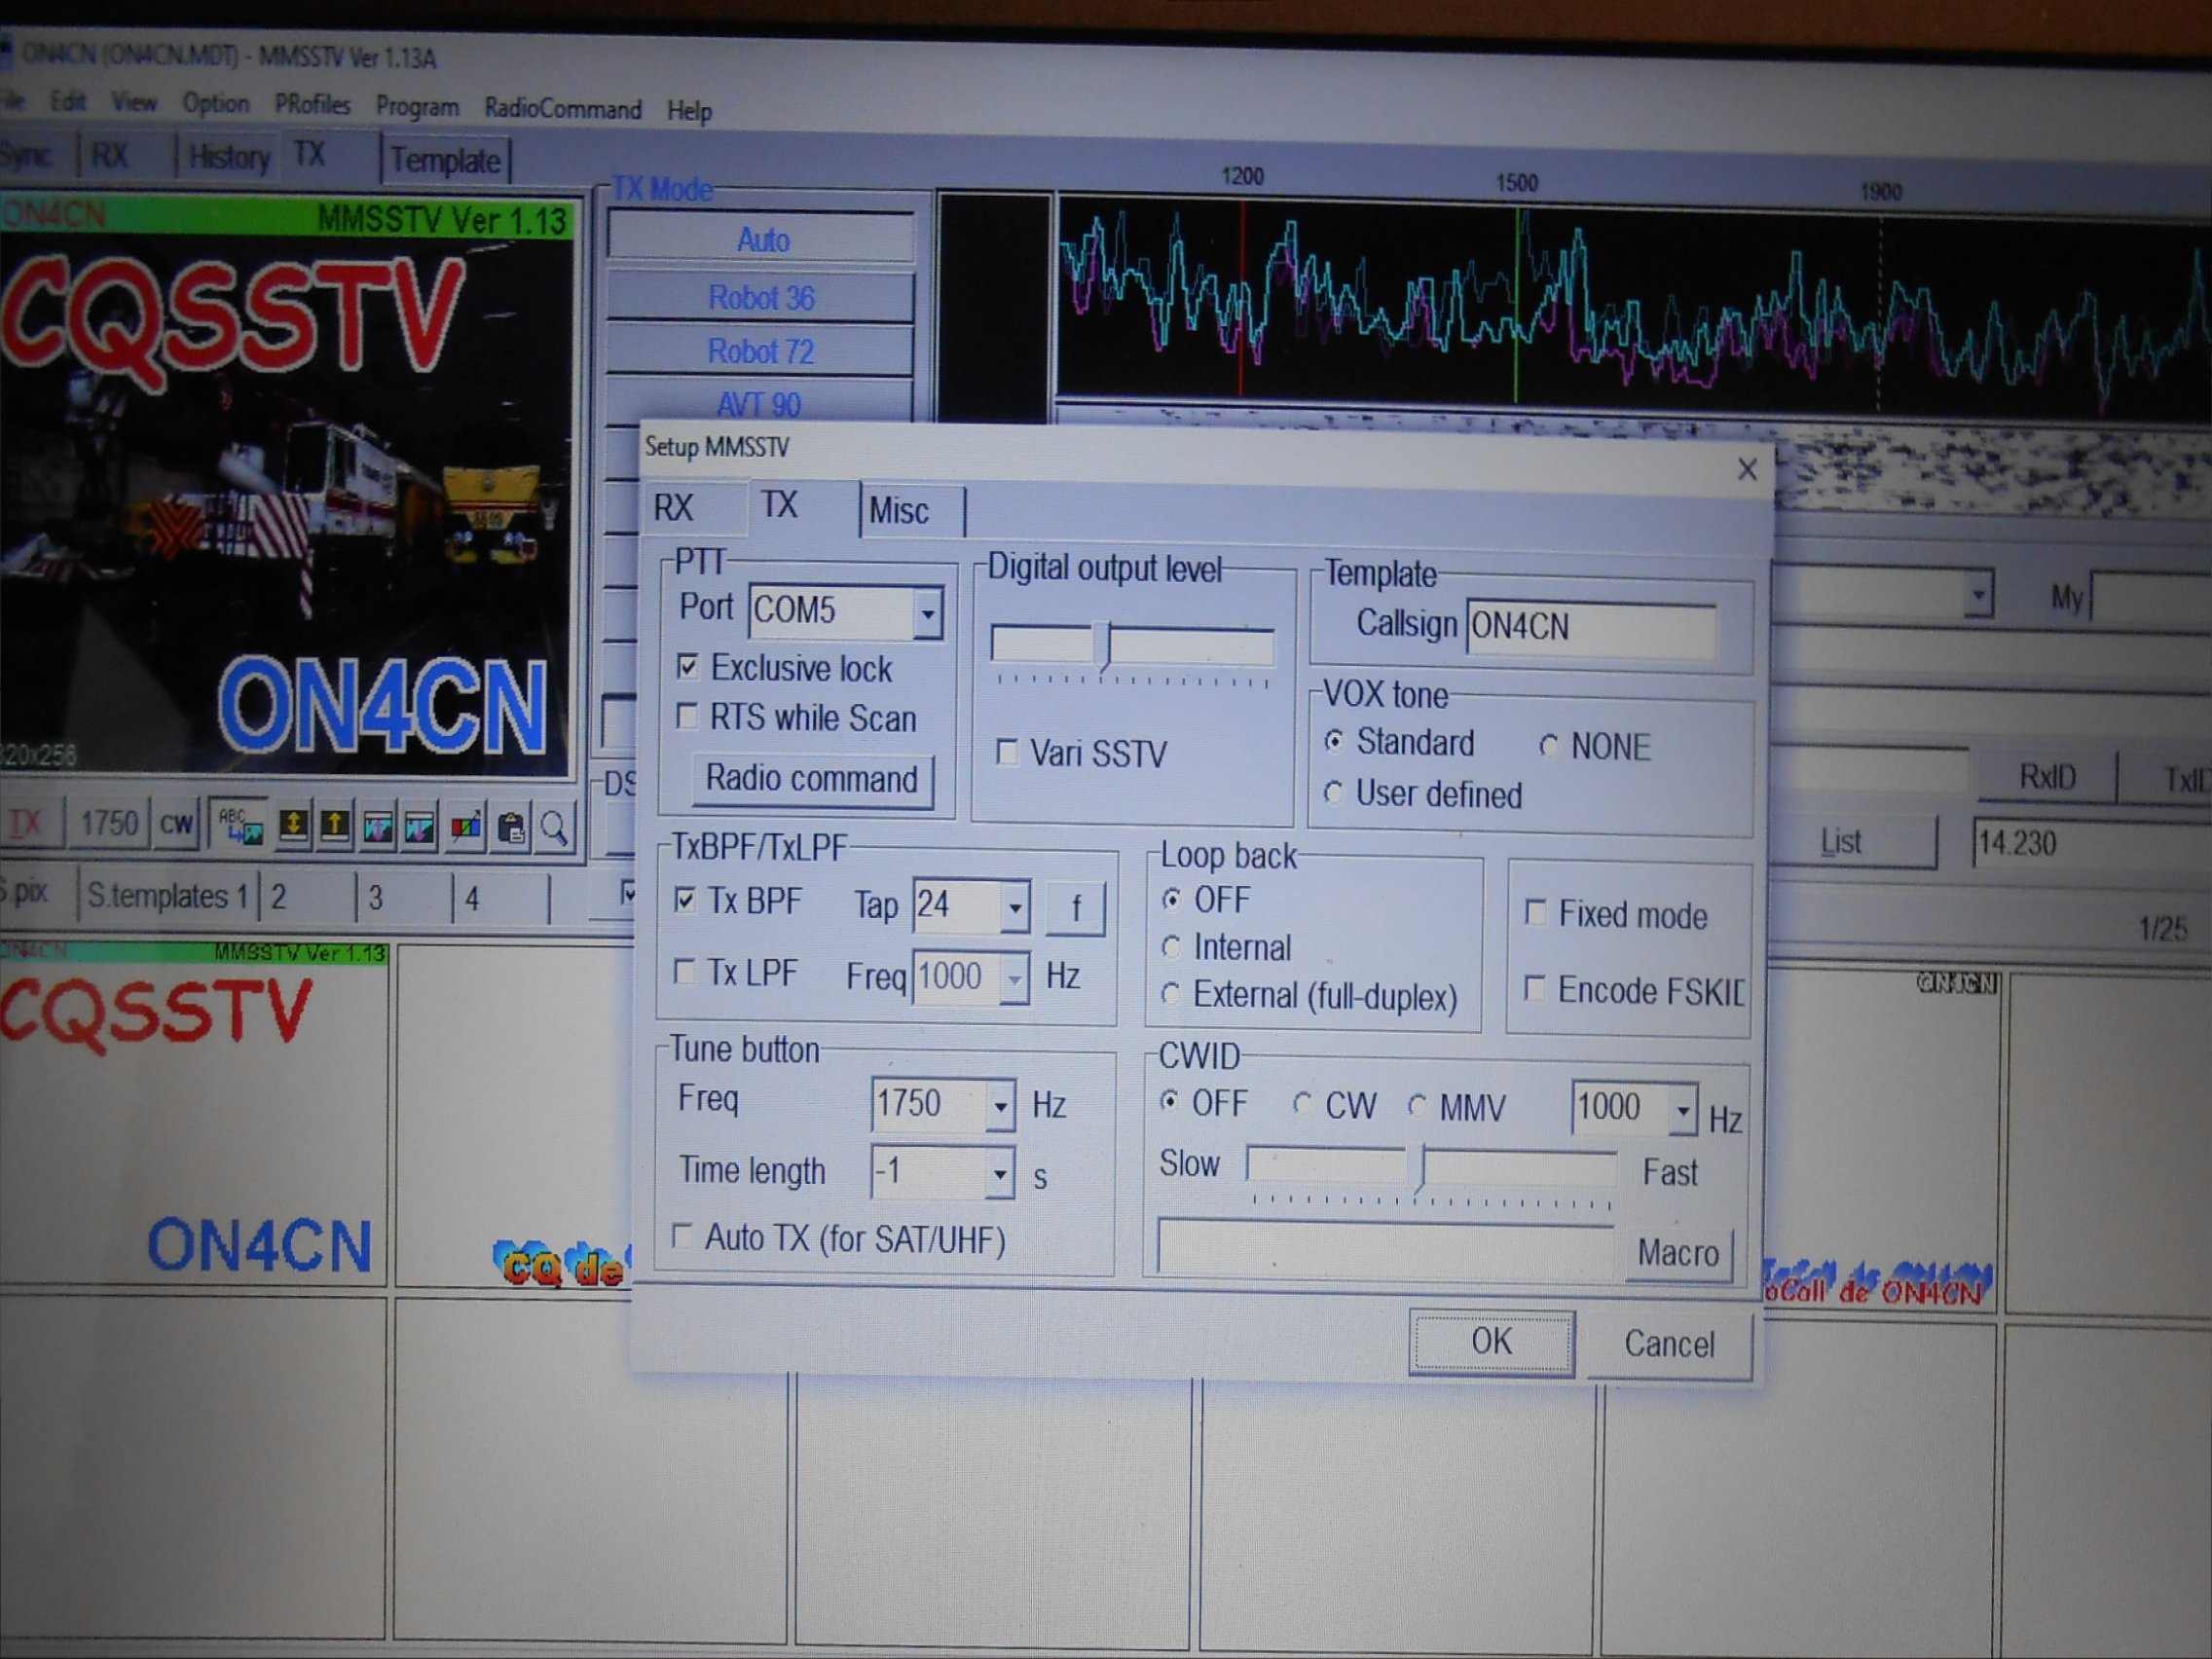Click the second cyan picture-with-arrow icon
2212x1659 pixels.
point(421,827)
